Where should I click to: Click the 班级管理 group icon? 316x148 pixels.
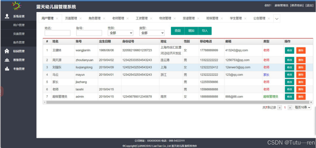7,60
